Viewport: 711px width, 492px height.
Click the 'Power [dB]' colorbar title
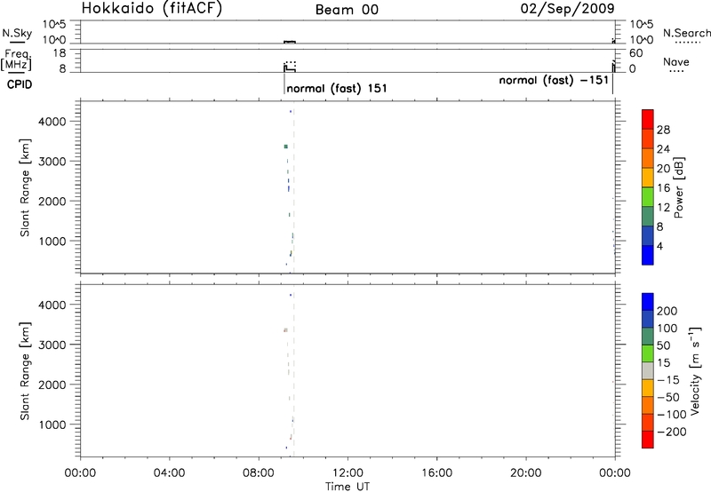(x=679, y=187)
